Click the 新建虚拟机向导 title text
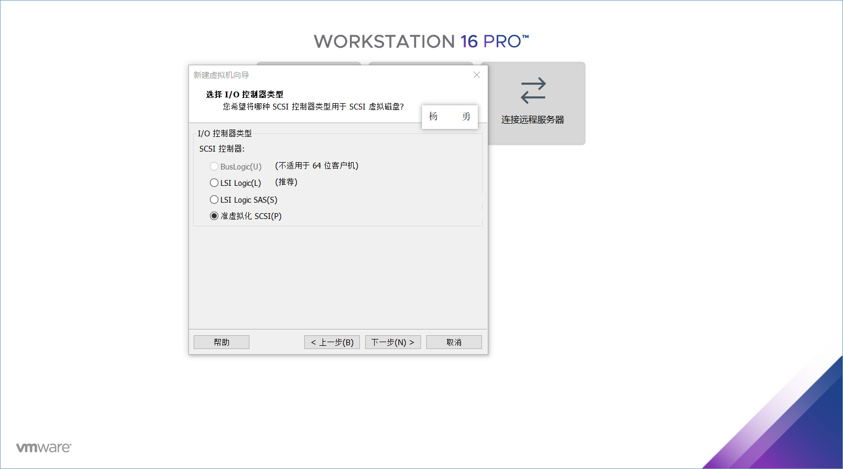 [221, 75]
